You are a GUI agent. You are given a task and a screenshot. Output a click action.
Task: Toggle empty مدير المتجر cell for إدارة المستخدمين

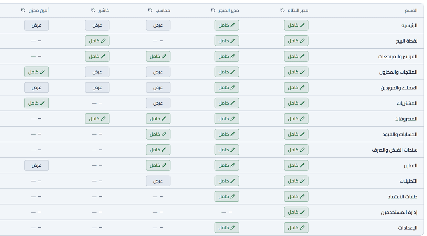(227, 212)
